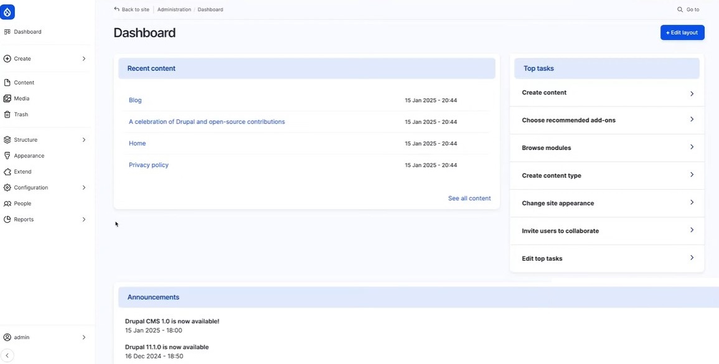The height and width of the screenshot is (364, 719).
Task: Click the Configuration gear icon
Action: click(7, 187)
